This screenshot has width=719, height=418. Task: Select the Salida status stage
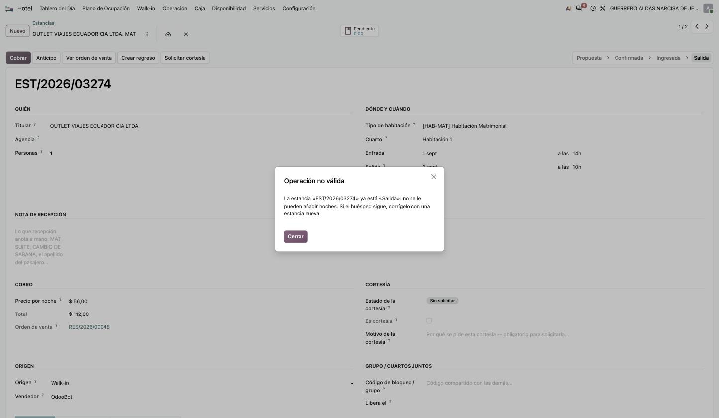click(701, 58)
